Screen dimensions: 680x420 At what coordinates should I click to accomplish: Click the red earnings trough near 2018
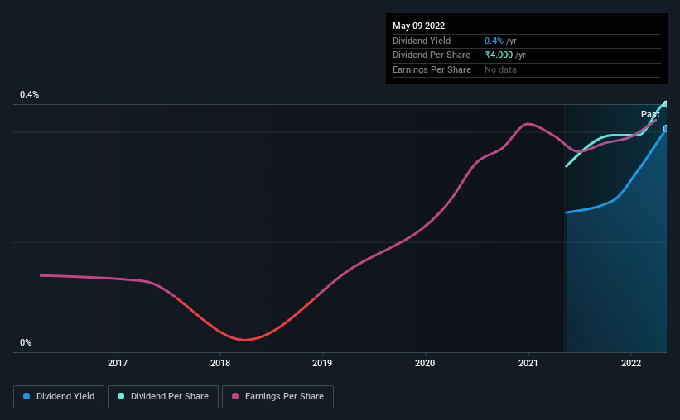(x=245, y=340)
